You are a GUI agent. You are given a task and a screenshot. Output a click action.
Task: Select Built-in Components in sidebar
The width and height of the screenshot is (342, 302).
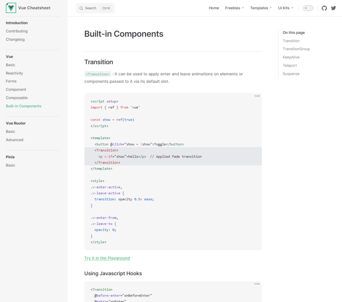(24, 106)
